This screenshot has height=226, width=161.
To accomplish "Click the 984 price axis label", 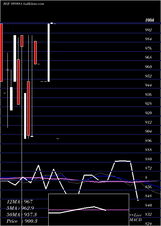I will pyautogui.click(x=148, y=39).
